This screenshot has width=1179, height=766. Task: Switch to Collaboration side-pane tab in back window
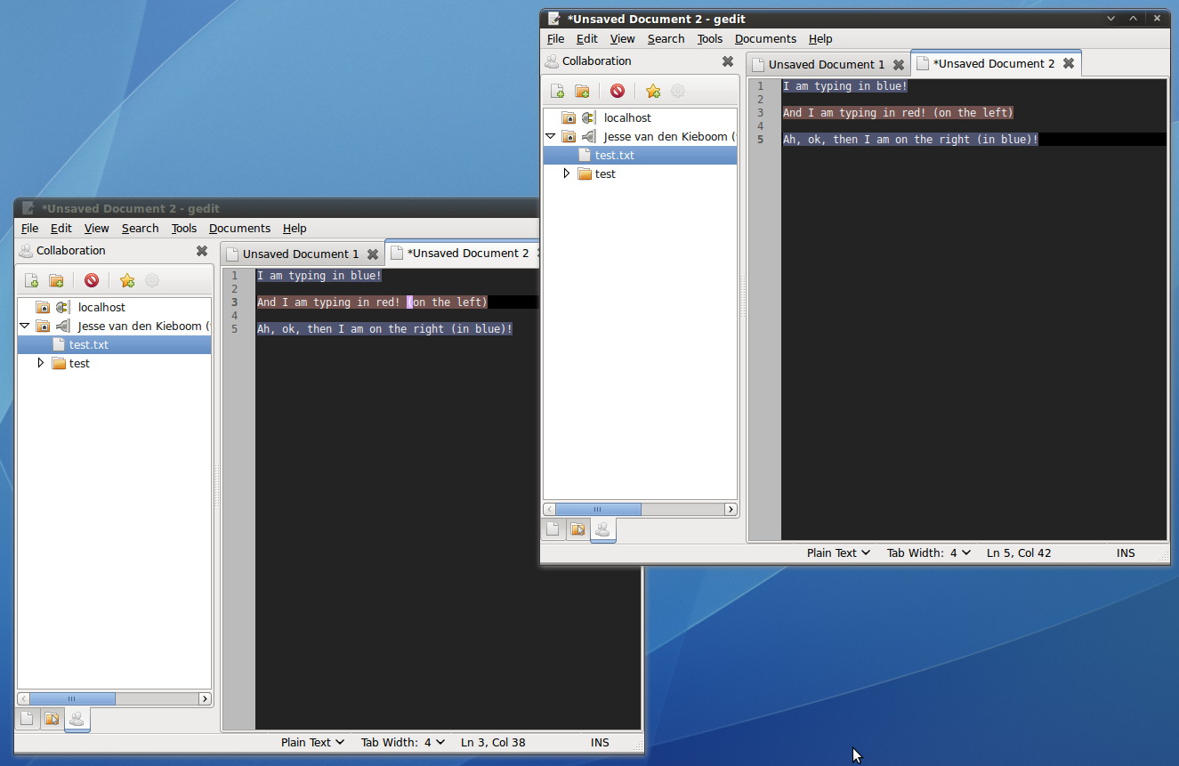tap(77, 719)
